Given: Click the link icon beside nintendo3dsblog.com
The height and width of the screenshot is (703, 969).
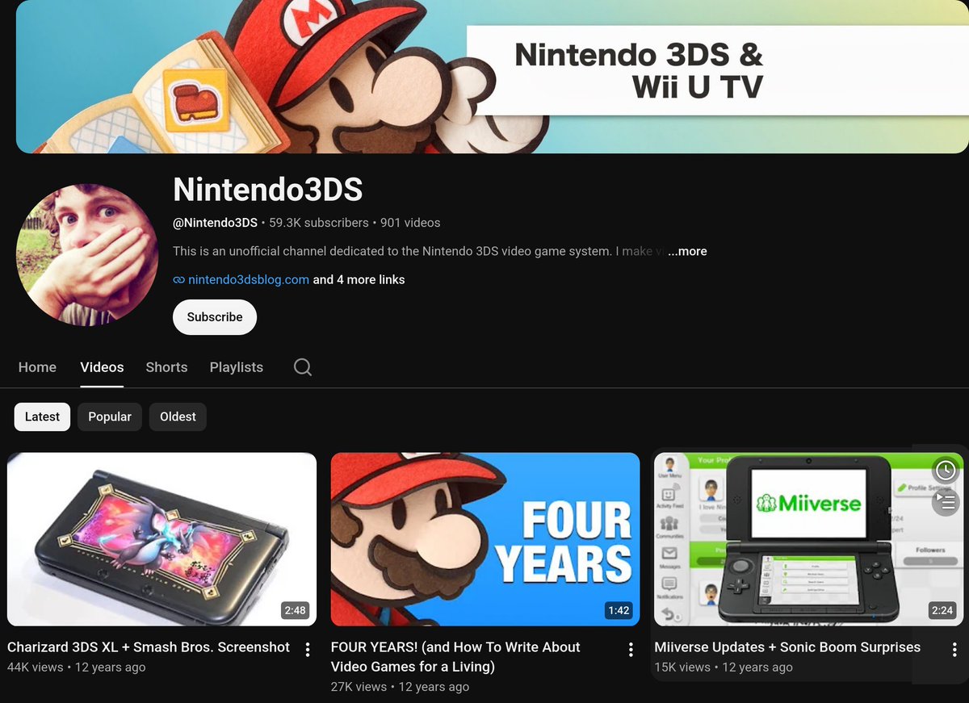Looking at the screenshot, I should pos(178,280).
